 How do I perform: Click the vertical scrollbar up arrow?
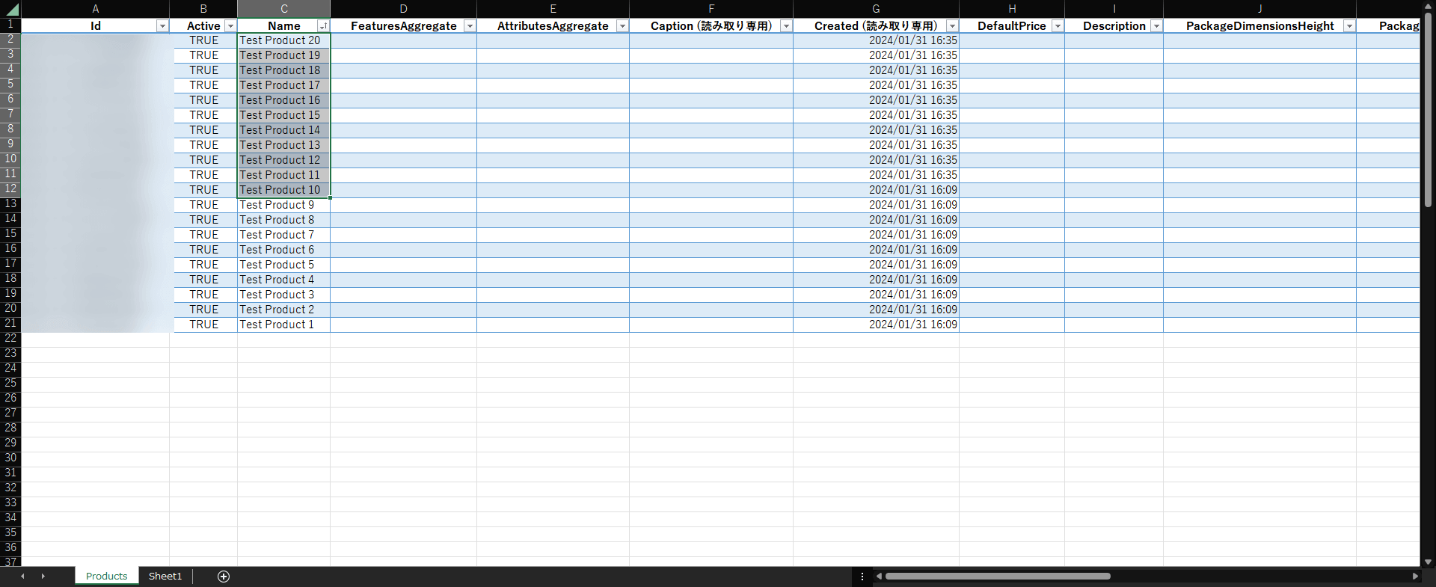coord(1428,7)
